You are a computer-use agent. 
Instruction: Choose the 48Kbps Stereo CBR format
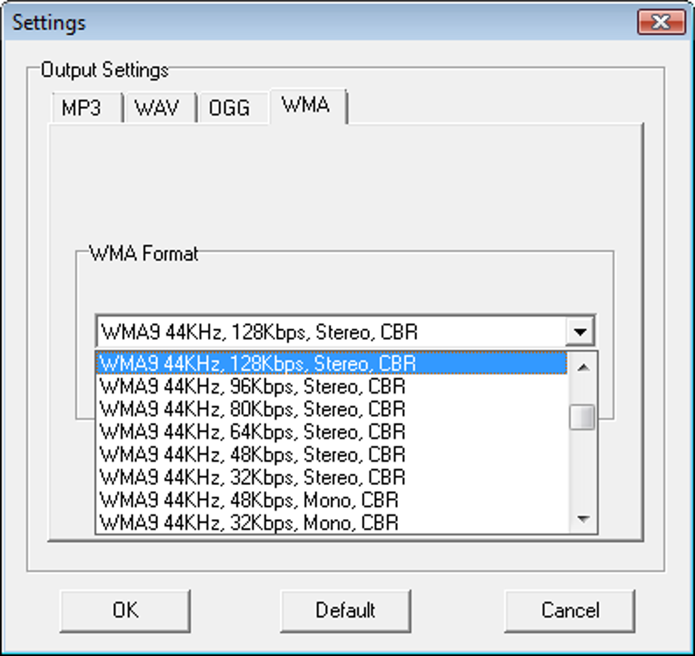click(330, 454)
